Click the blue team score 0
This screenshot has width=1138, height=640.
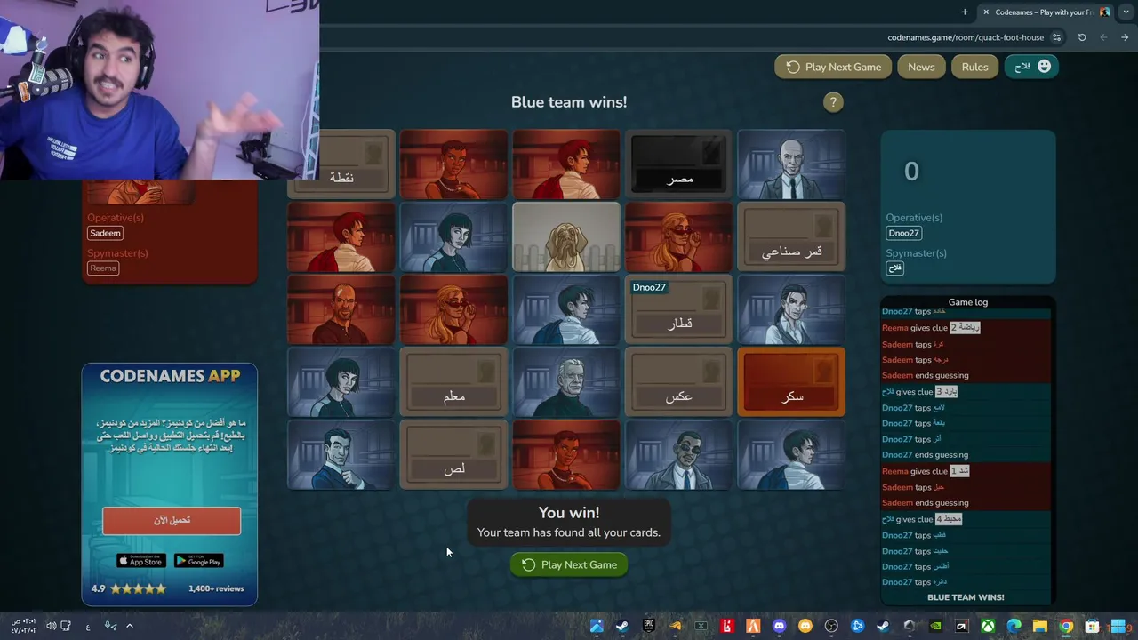coord(911,172)
